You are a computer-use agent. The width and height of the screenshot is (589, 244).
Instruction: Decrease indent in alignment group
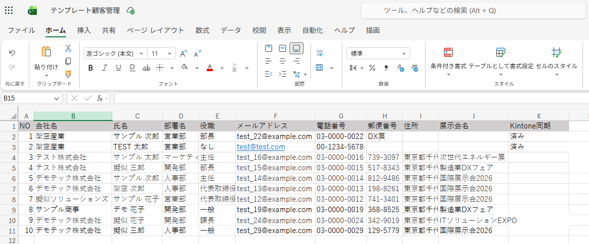(x=269, y=74)
